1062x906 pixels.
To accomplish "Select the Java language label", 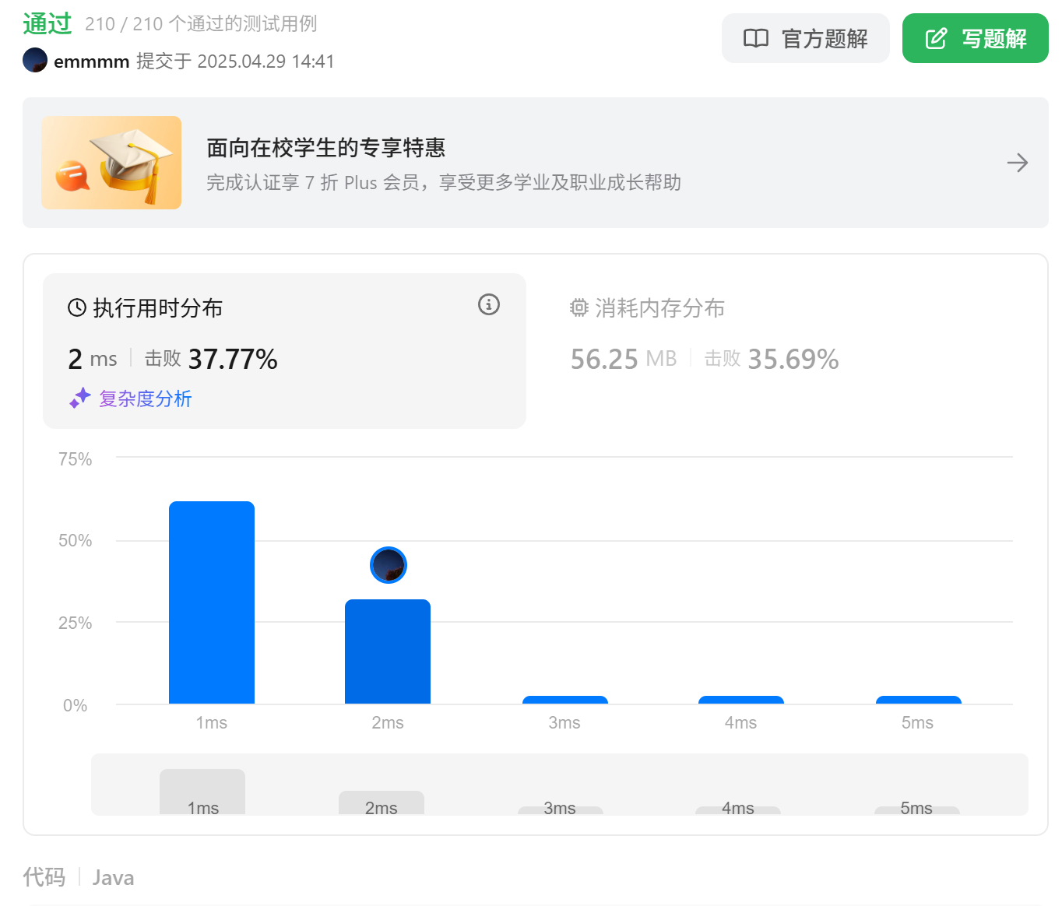I will pos(112,877).
